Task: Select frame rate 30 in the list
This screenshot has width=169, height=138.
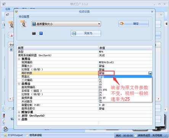Action: [x=100, y=100]
